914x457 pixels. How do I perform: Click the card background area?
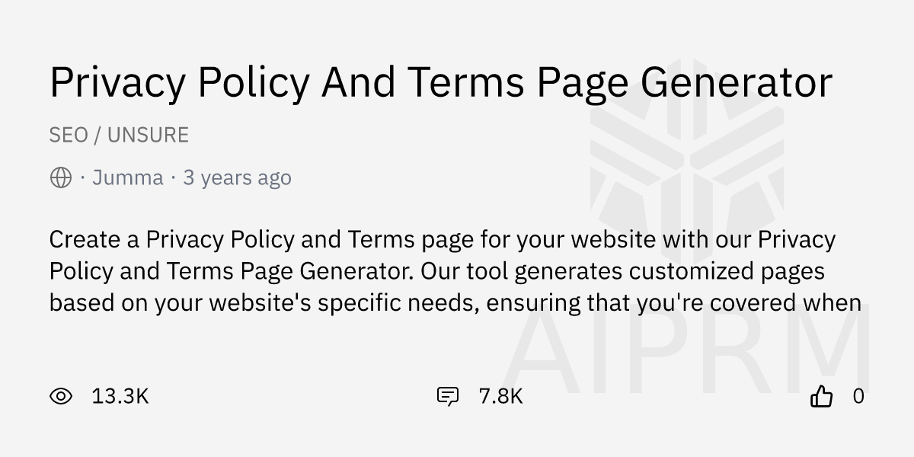pos(305,350)
